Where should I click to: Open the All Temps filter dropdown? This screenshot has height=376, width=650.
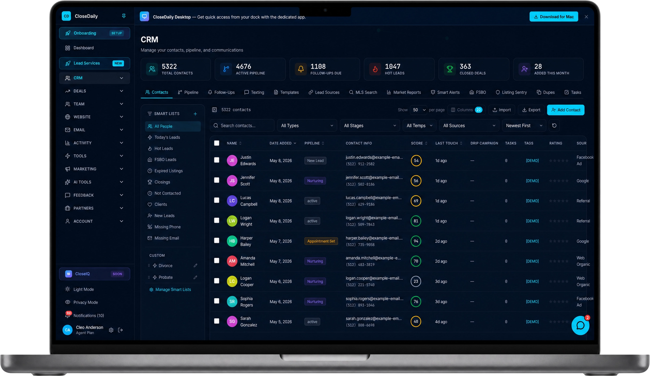(x=419, y=126)
